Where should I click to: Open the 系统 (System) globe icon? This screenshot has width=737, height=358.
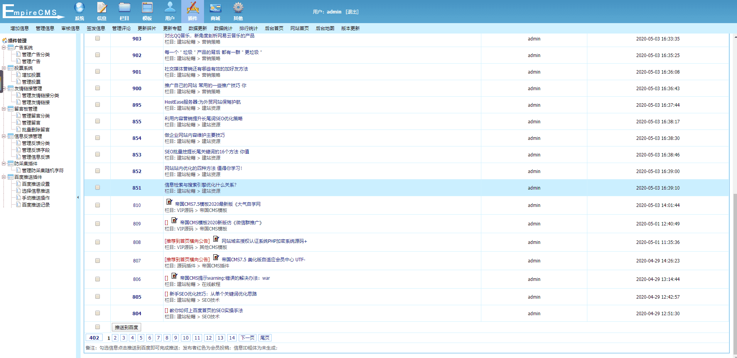(79, 8)
